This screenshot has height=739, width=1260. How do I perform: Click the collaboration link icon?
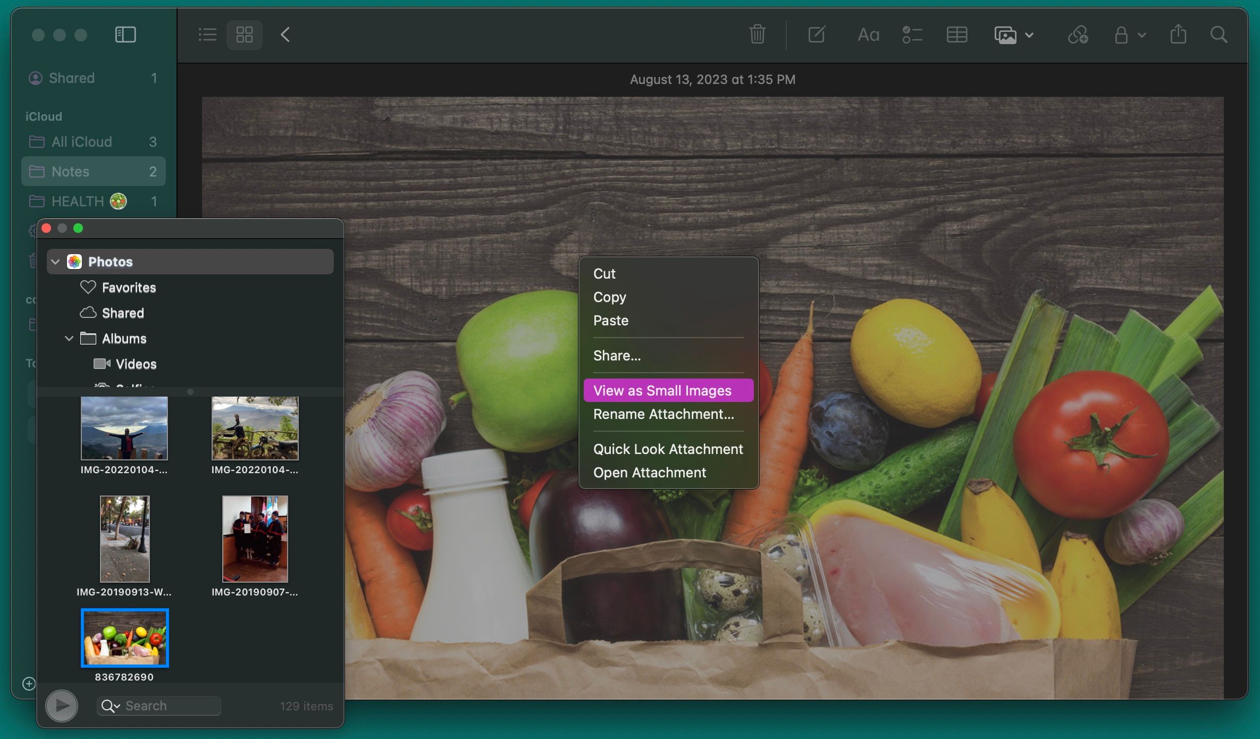click(1078, 35)
